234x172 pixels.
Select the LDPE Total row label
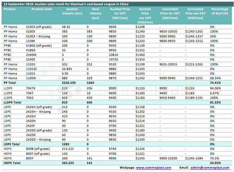(x=11, y=144)
